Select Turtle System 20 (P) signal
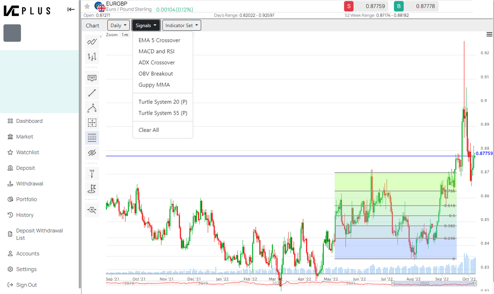494x294 pixels. 163,102
